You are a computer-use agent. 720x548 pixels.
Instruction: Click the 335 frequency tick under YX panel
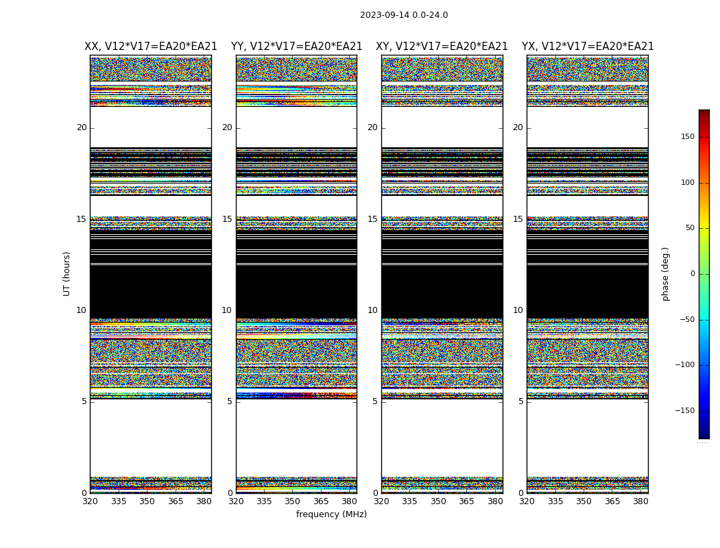(x=555, y=501)
